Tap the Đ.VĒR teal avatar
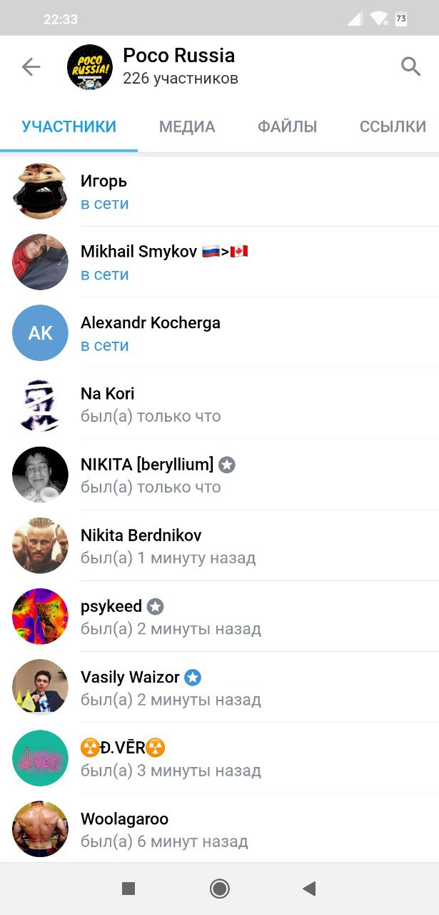This screenshot has height=915, width=439. [41, 758]
